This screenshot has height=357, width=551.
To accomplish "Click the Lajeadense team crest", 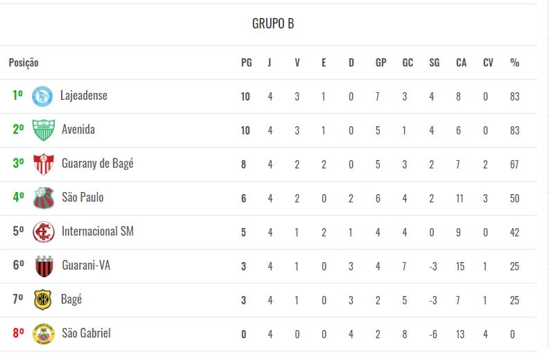I will click(x=43, y=96).
